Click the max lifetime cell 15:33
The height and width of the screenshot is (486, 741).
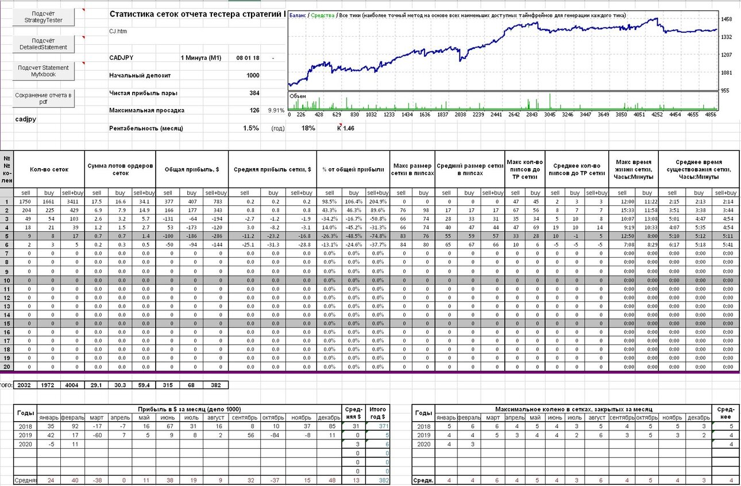[x=622, y=210]
